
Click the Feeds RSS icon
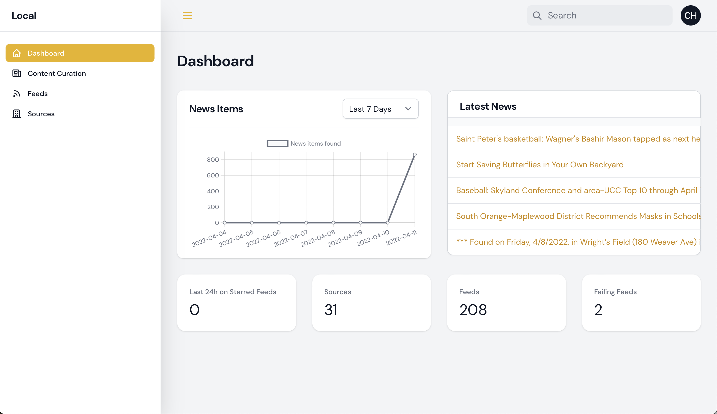(16, 94)
